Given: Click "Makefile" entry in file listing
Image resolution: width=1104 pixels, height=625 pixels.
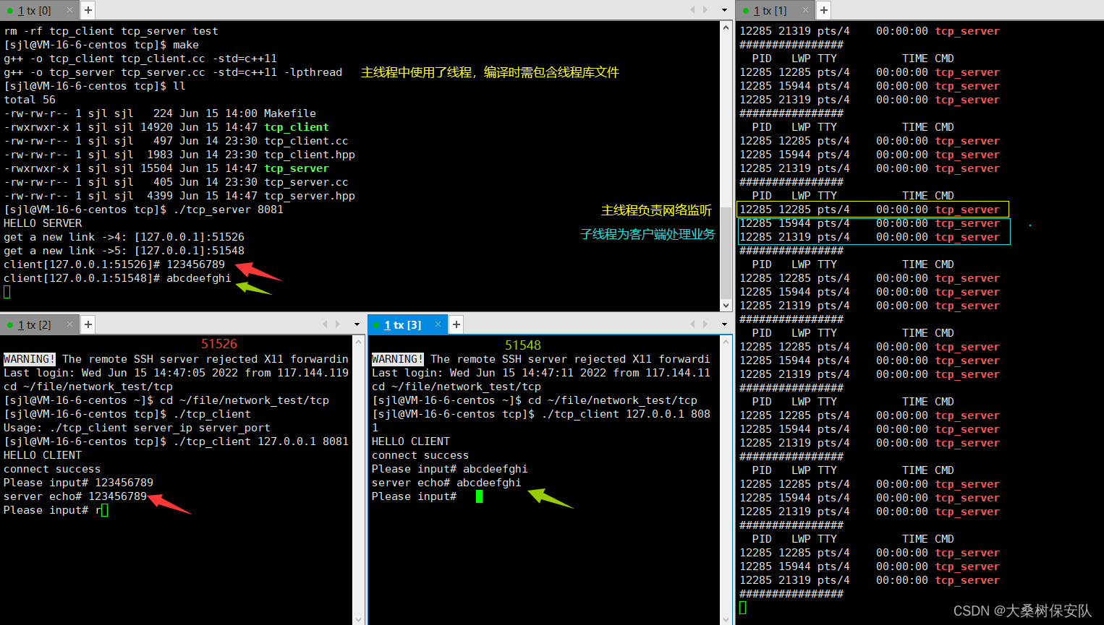Looking at the screenshot, I should click(x=289, y=113).
